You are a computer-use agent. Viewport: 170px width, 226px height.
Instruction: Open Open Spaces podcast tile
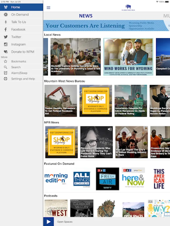133,210
